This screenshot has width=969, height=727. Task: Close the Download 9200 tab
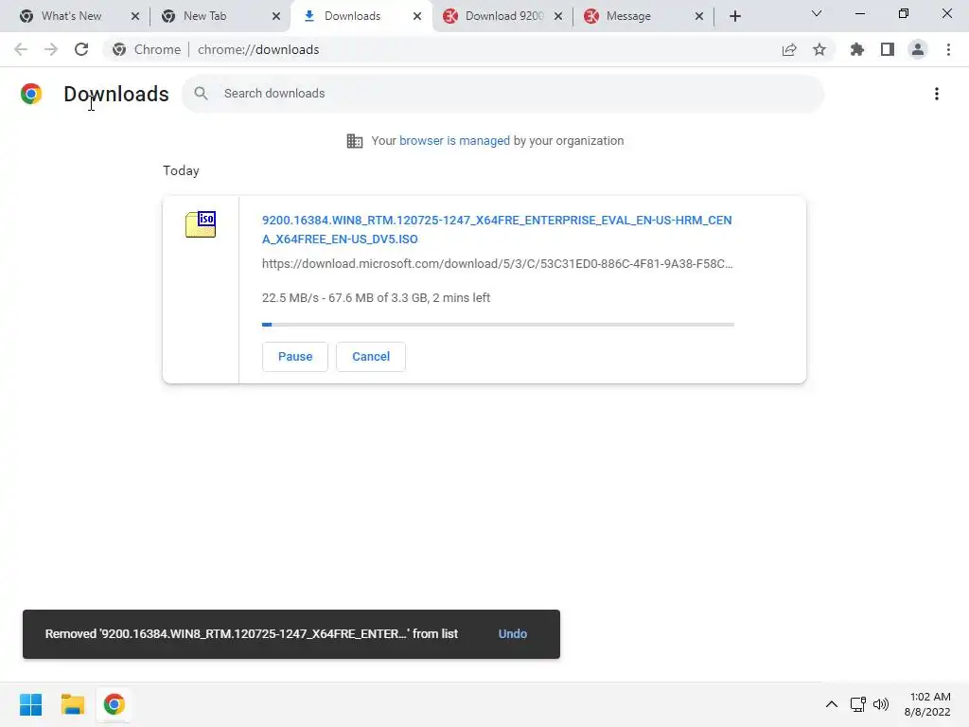coord(558,16)
